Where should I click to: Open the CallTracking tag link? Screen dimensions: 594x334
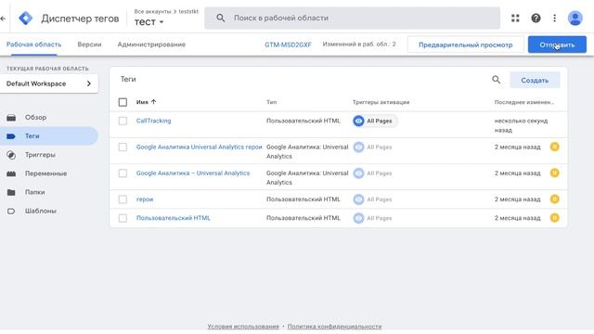point(153,121)
